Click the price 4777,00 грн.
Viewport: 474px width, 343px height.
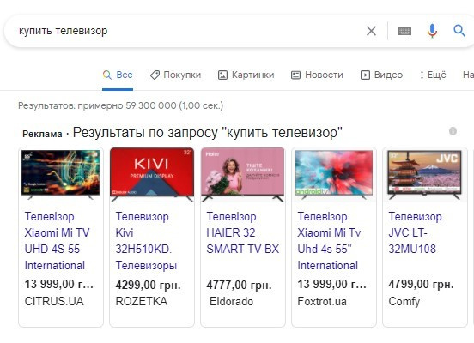coord(239,285)
